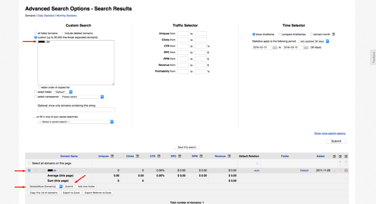
Task: Click help icon next to domain-month
Action: point(333,34)
